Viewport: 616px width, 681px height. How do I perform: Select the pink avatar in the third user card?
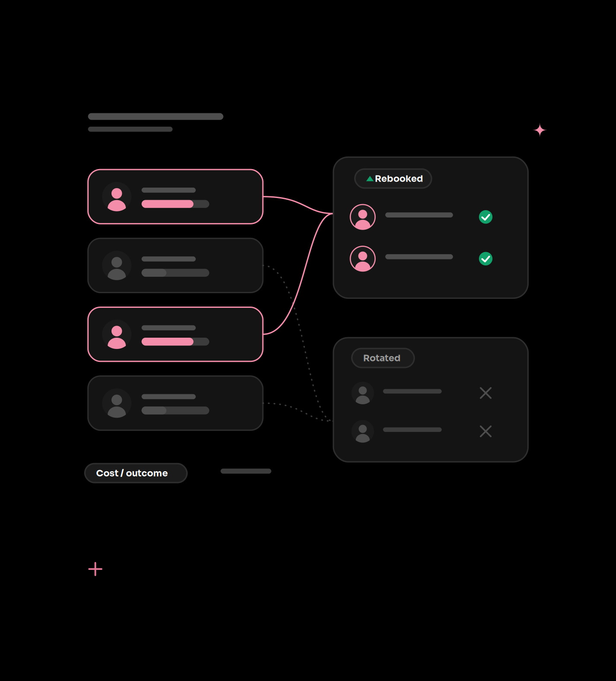coord(117,334)
